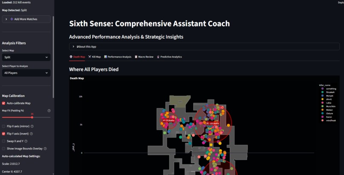Click the Map Fit padding slider handle
The width and height of the screenshot is (344, 175).
click(32, 118)
